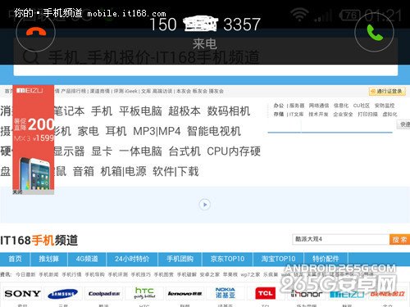Open the HTC brand logo
The image size is (410, 307).
[x=144, y=293]
